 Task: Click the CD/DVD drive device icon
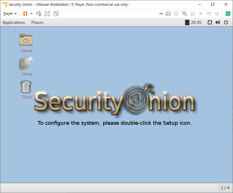pos(176,14)
